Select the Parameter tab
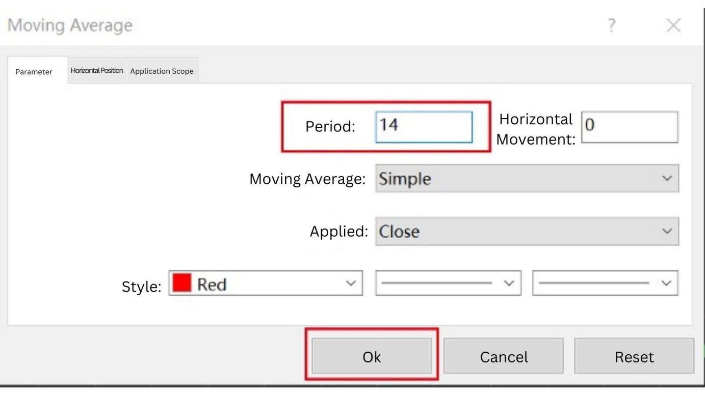Image resolution: width=705 pixels, height=396 pixels. click(x=34, y=71)
